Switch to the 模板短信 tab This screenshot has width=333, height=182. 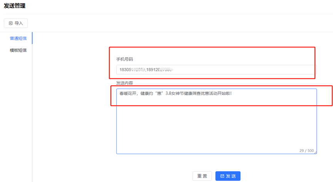pos(18,50)
